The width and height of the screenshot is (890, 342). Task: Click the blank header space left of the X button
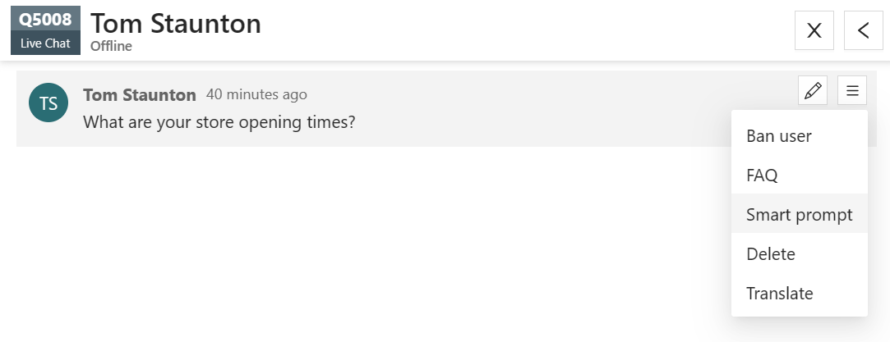[x=534, y=31]
